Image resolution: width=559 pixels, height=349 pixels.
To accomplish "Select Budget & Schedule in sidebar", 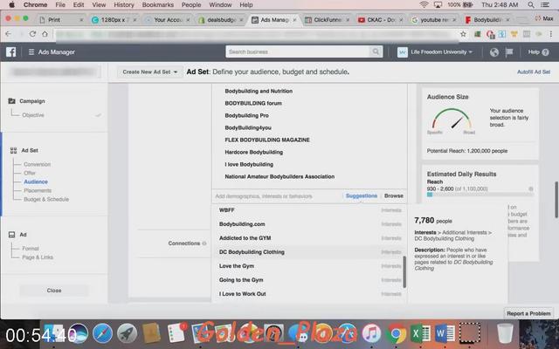I will 46,199.
